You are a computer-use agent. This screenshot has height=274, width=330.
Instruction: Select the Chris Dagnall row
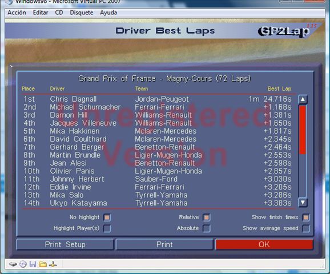coord(158,99)
